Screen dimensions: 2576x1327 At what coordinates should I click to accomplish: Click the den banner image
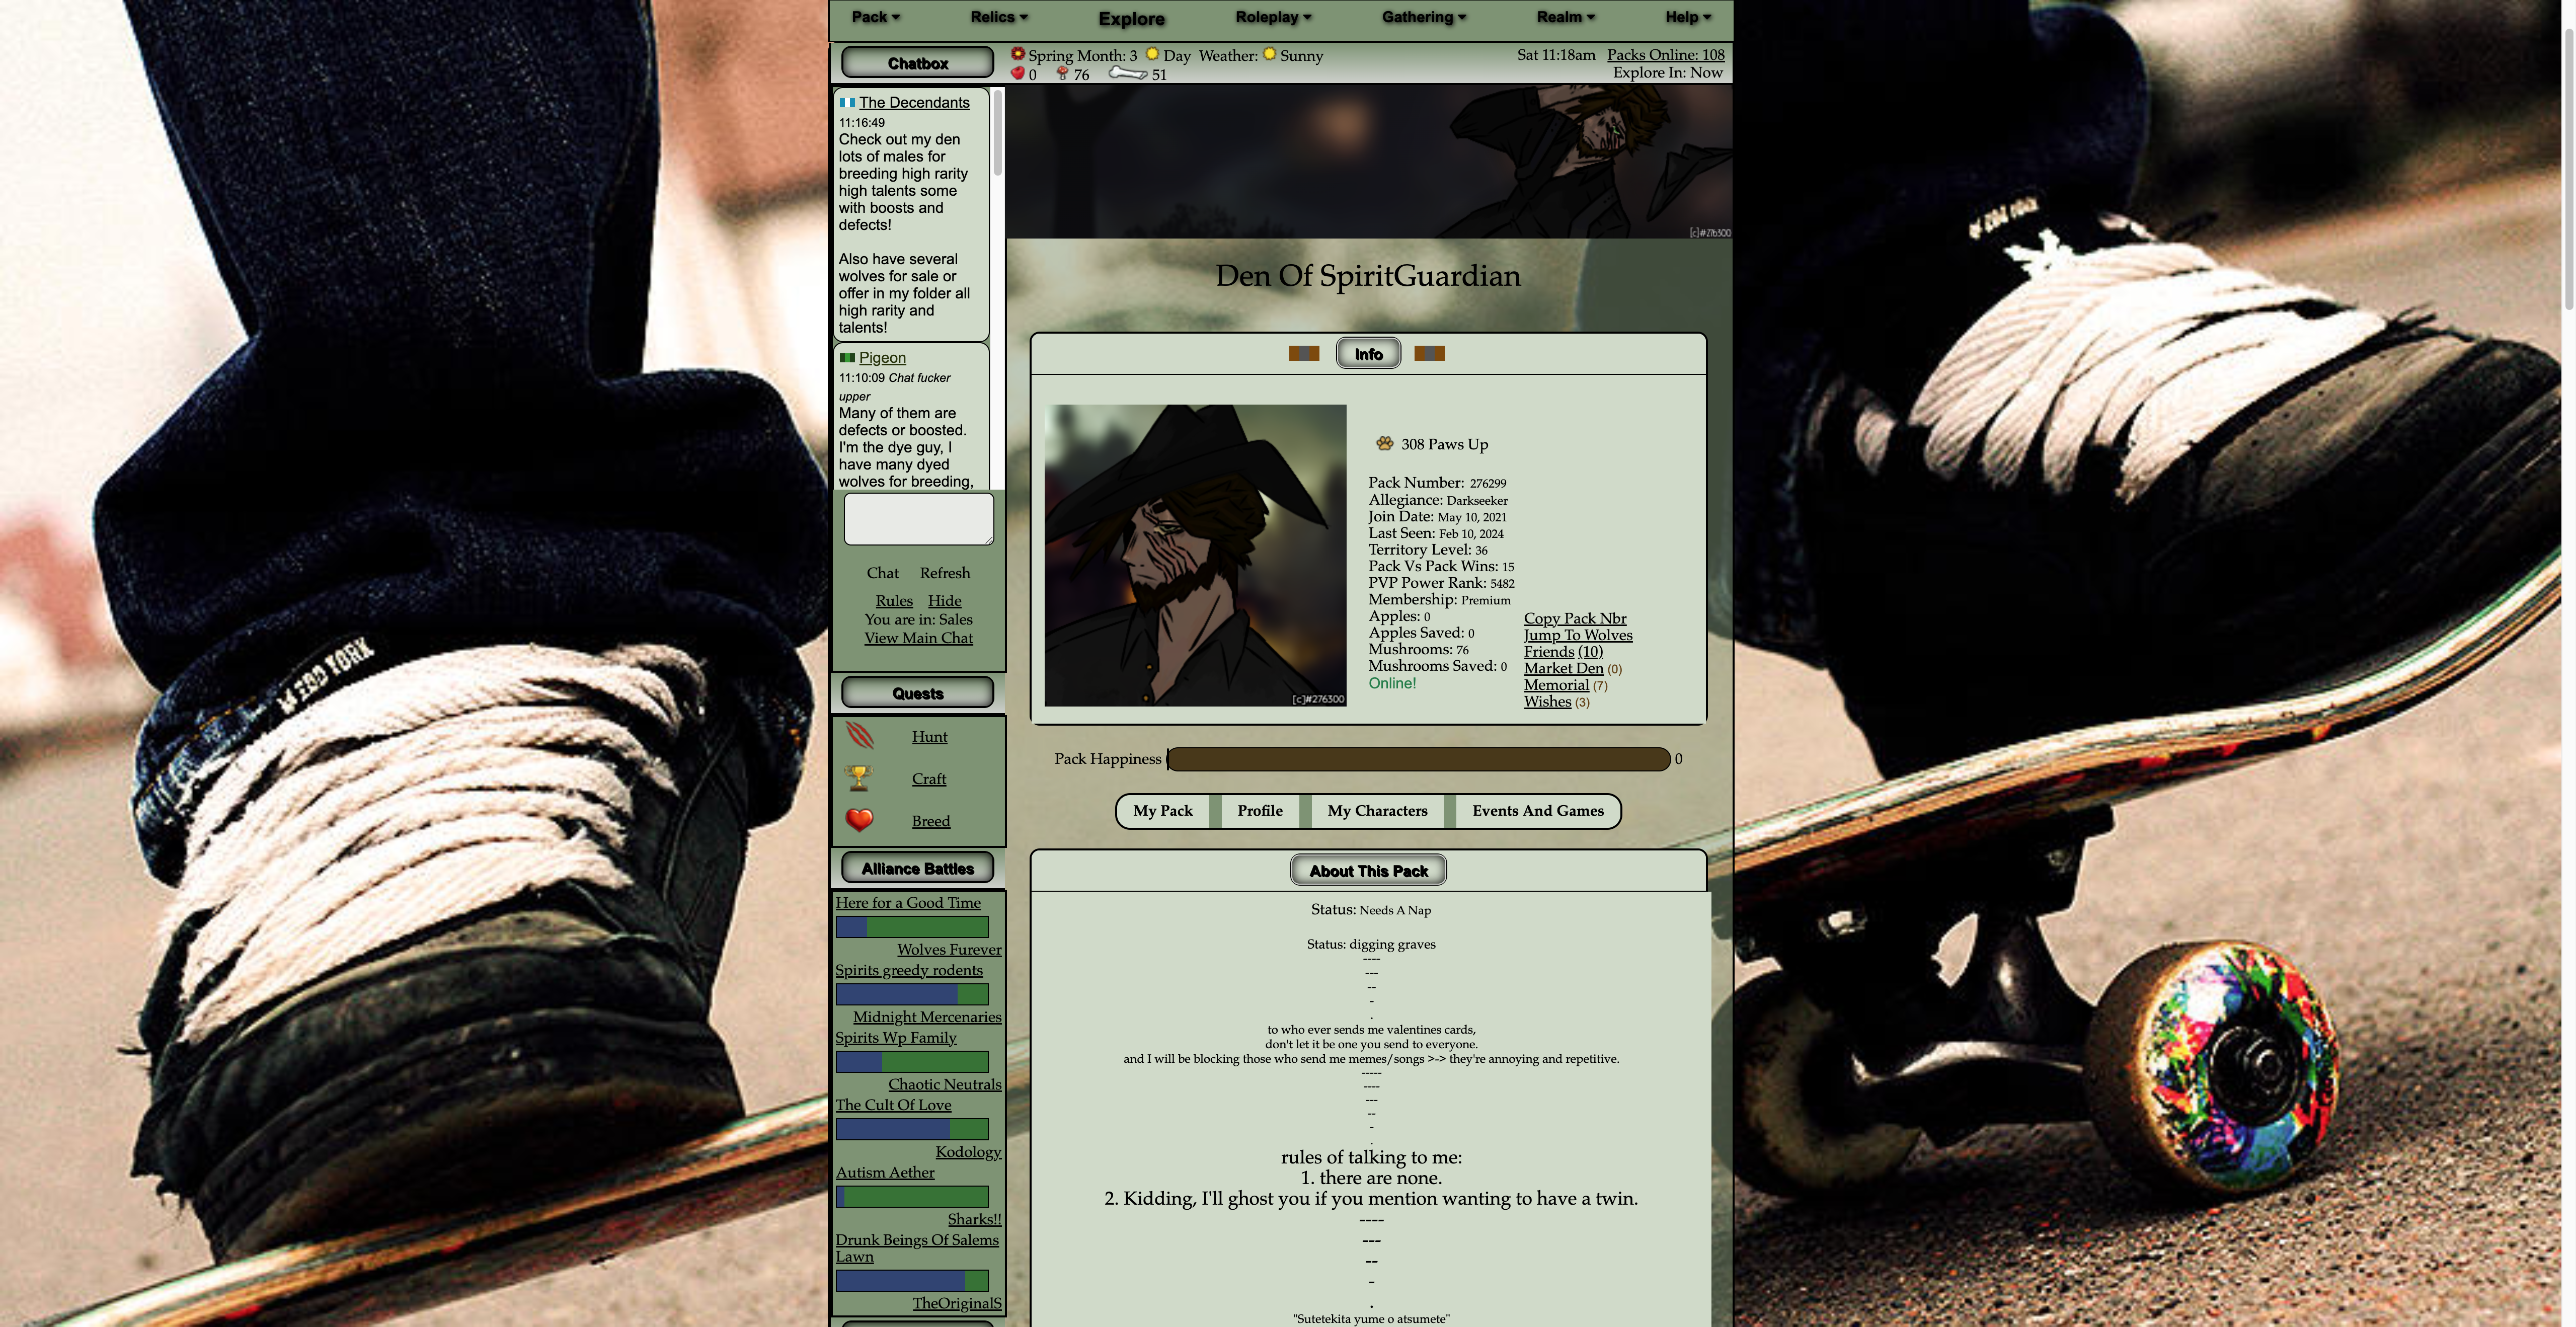tap(1369, 161)
